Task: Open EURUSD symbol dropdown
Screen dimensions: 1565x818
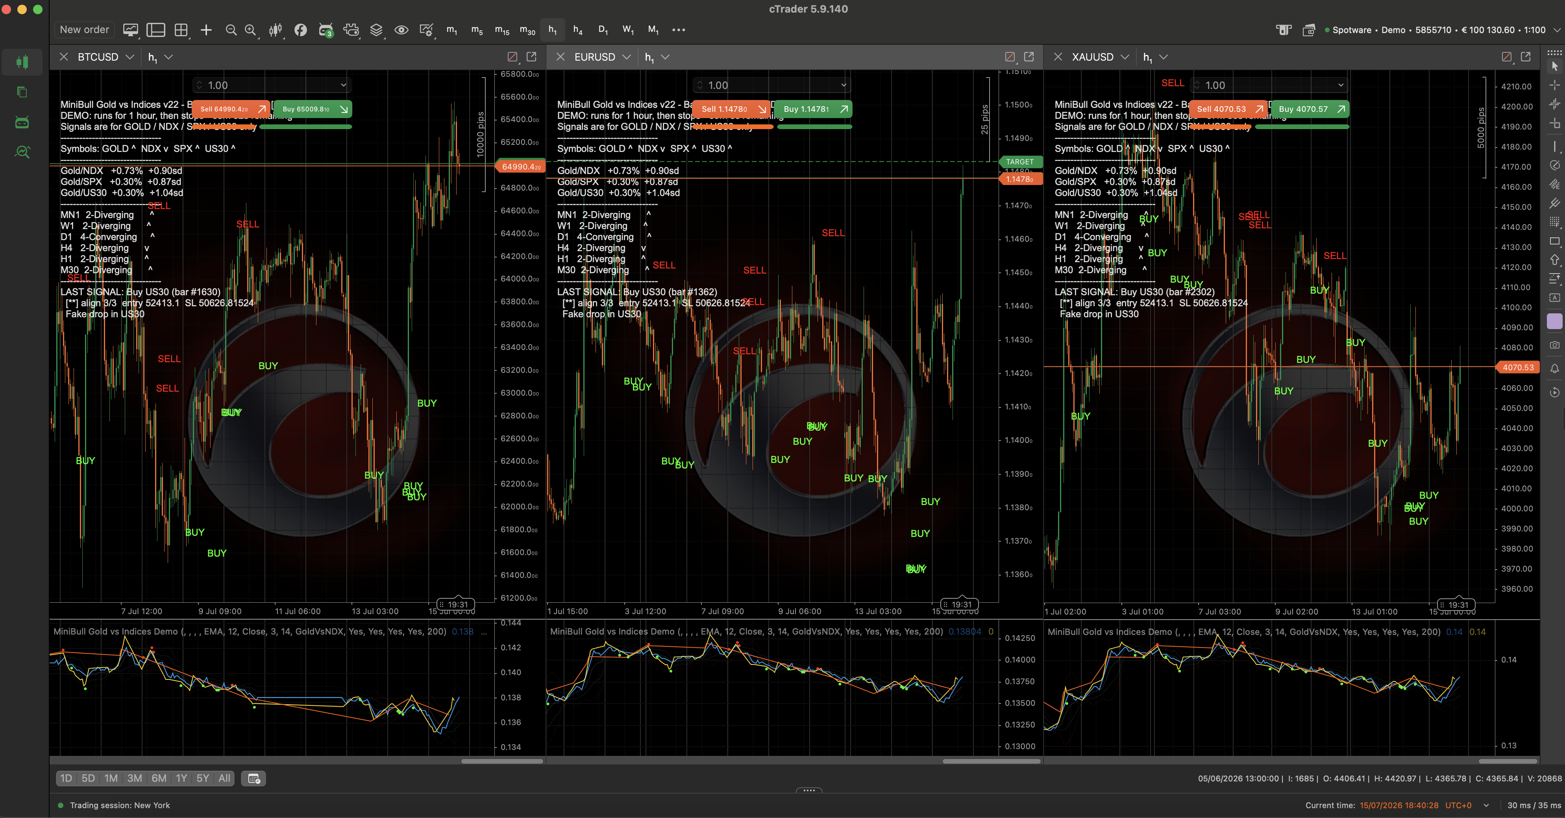Action: 626,57
